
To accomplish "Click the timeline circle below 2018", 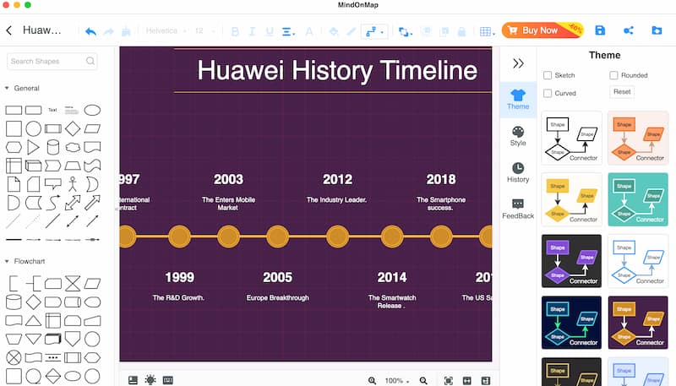I will tap(441, 236).
